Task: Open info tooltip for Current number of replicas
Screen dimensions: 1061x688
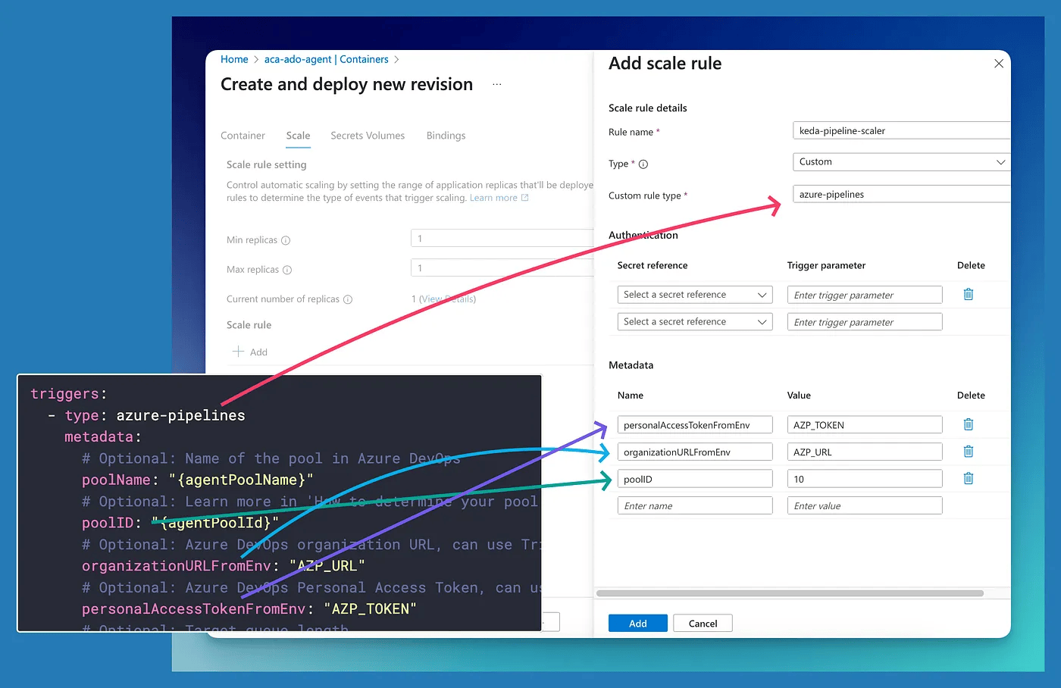Action: point(349,299)
